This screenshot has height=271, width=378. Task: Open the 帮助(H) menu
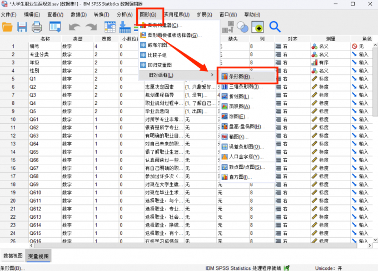pyautogui.click(x=252, y=14)
